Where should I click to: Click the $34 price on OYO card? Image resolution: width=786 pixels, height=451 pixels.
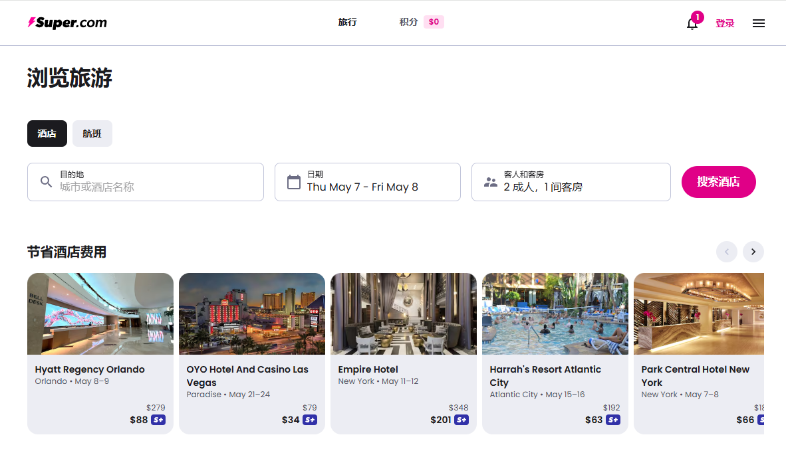point(291,420)
